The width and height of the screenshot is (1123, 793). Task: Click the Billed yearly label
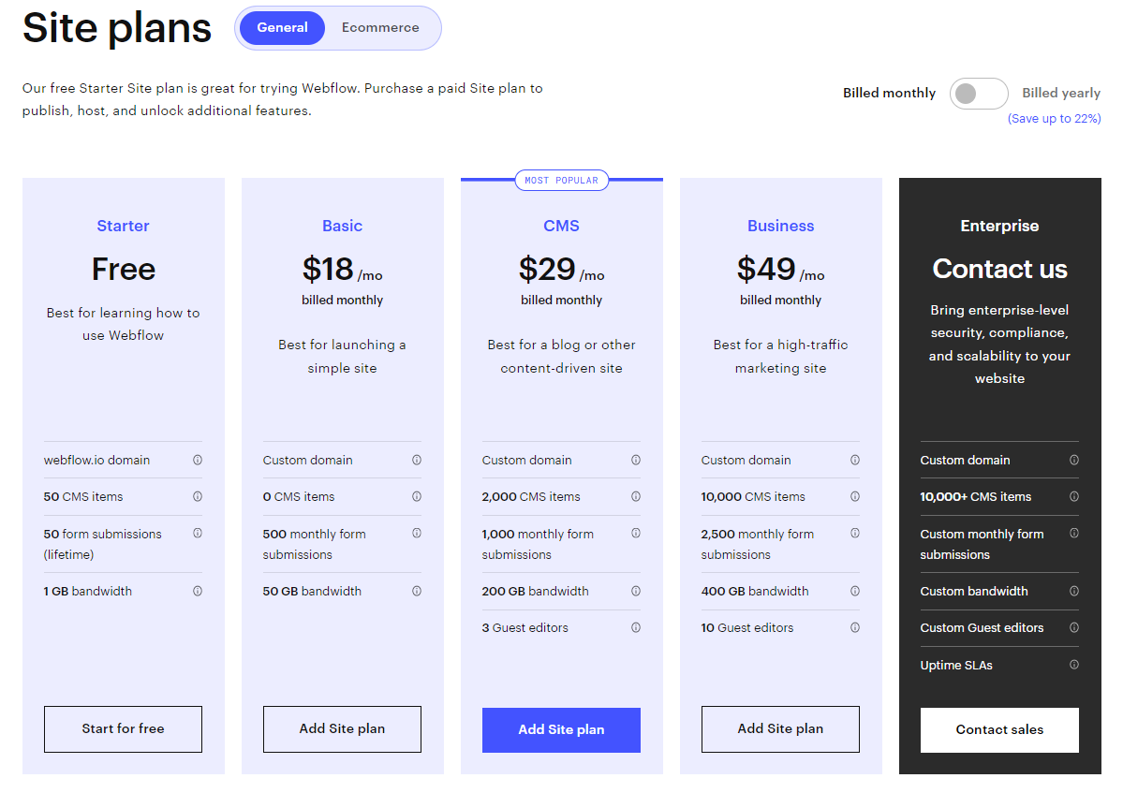pyautogui.click(x=1061, y=93)
